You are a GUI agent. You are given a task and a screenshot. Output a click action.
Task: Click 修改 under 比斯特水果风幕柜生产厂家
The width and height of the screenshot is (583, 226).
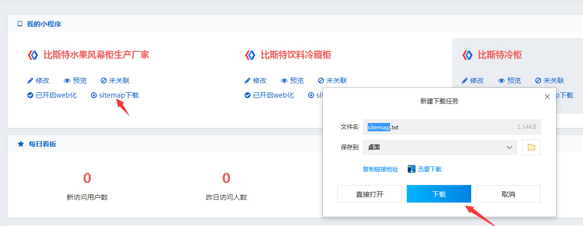point(38,81)
